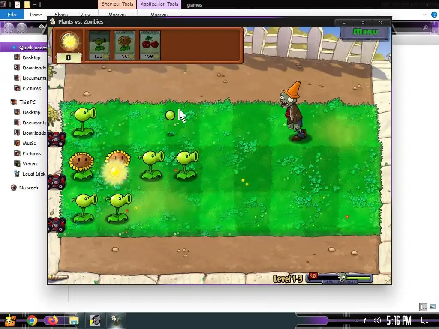Click the level progress bar
The width and height of the screenshot is (439, 329).
pyautogui.click(x=340, y=278)
